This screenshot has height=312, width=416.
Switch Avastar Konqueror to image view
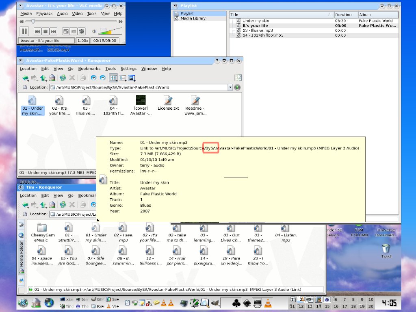(132, 78)
